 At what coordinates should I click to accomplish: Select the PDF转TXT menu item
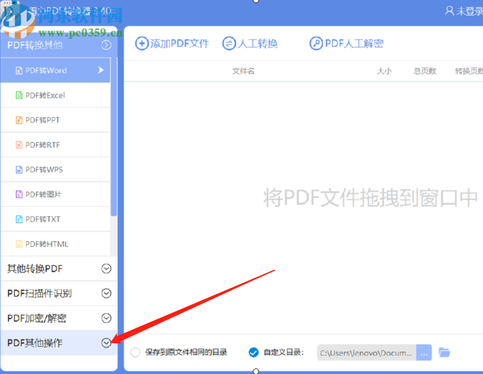[x=55, y=219]
